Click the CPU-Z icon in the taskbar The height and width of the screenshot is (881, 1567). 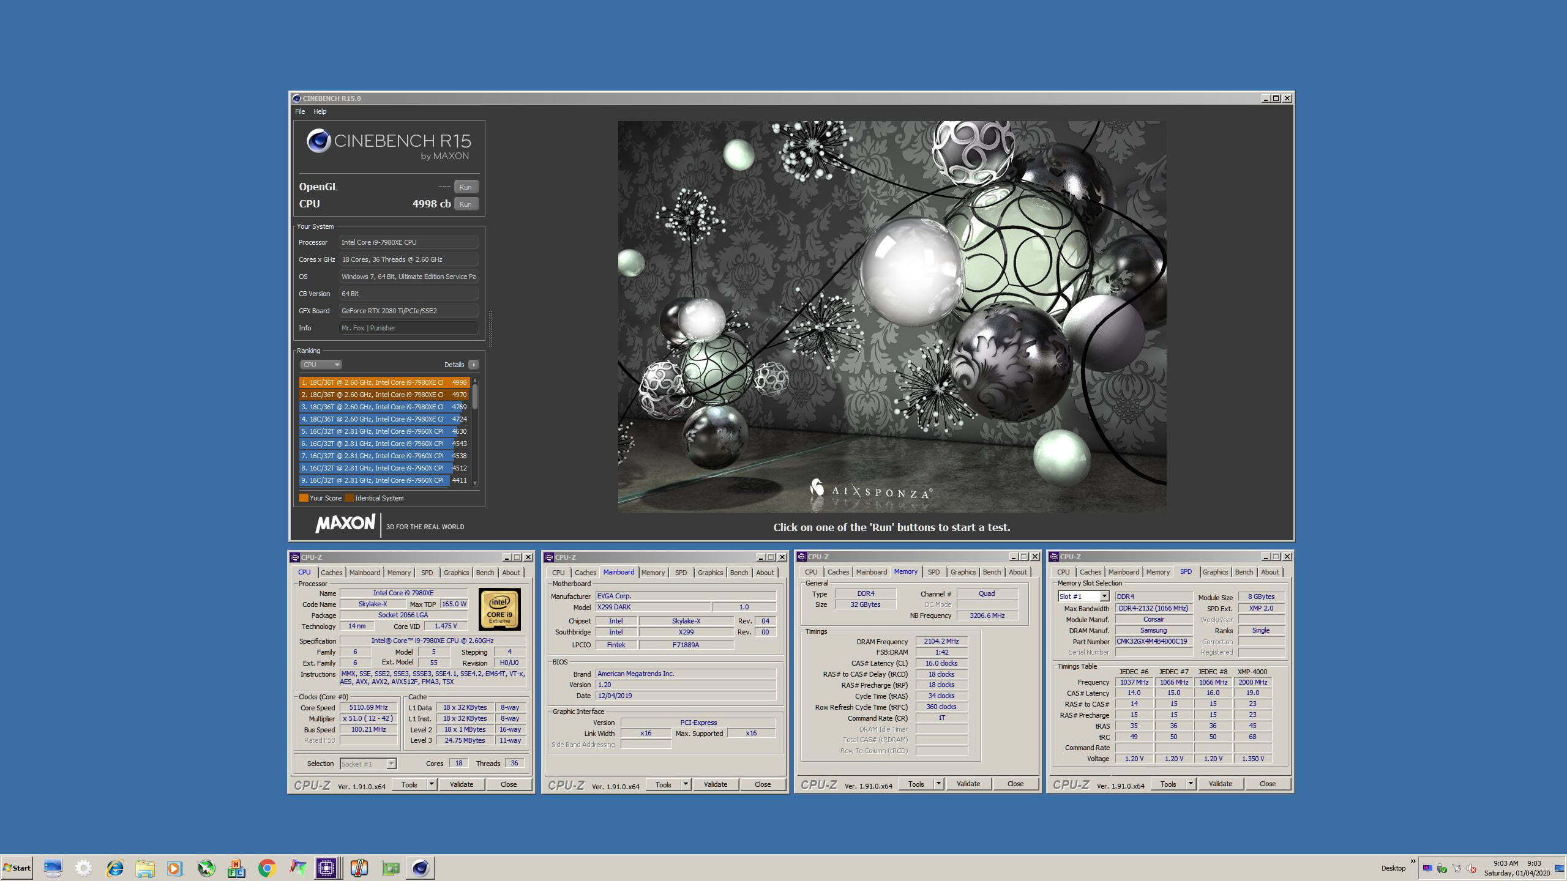click(326, 868)
